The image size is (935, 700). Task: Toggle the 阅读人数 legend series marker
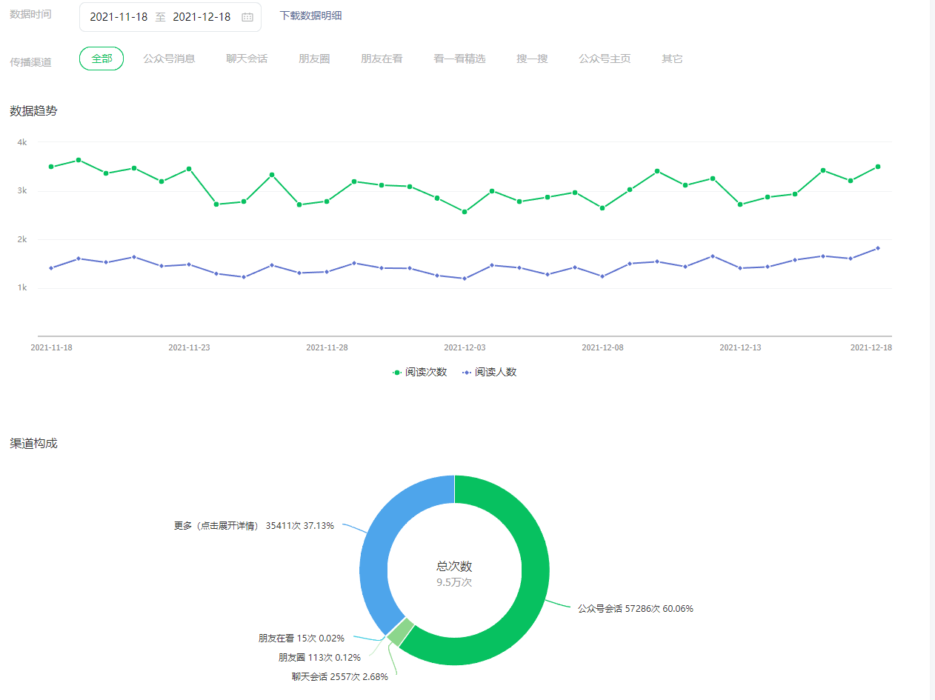pyautogui.click(x=467, y=372)
